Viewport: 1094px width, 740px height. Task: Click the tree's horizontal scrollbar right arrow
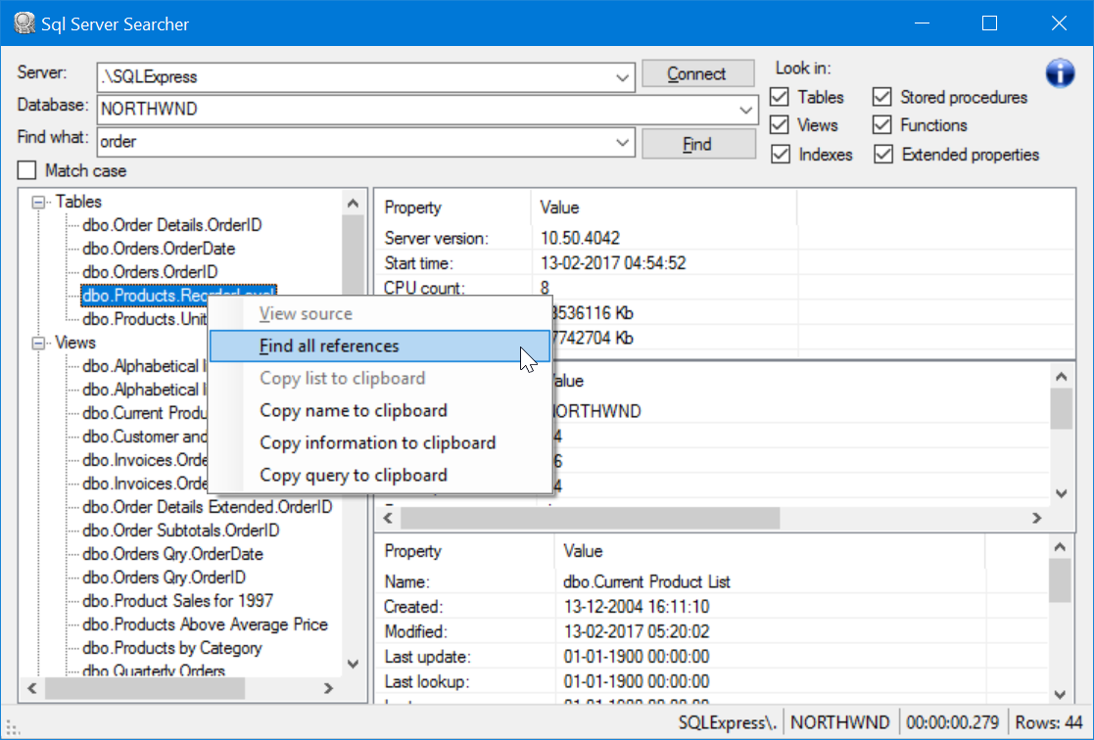coord(329,688)
